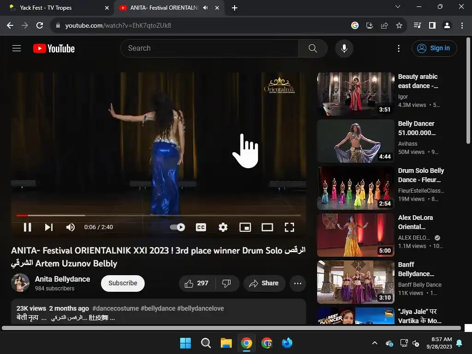Open Chrome three-dot menu

(462, 26)
